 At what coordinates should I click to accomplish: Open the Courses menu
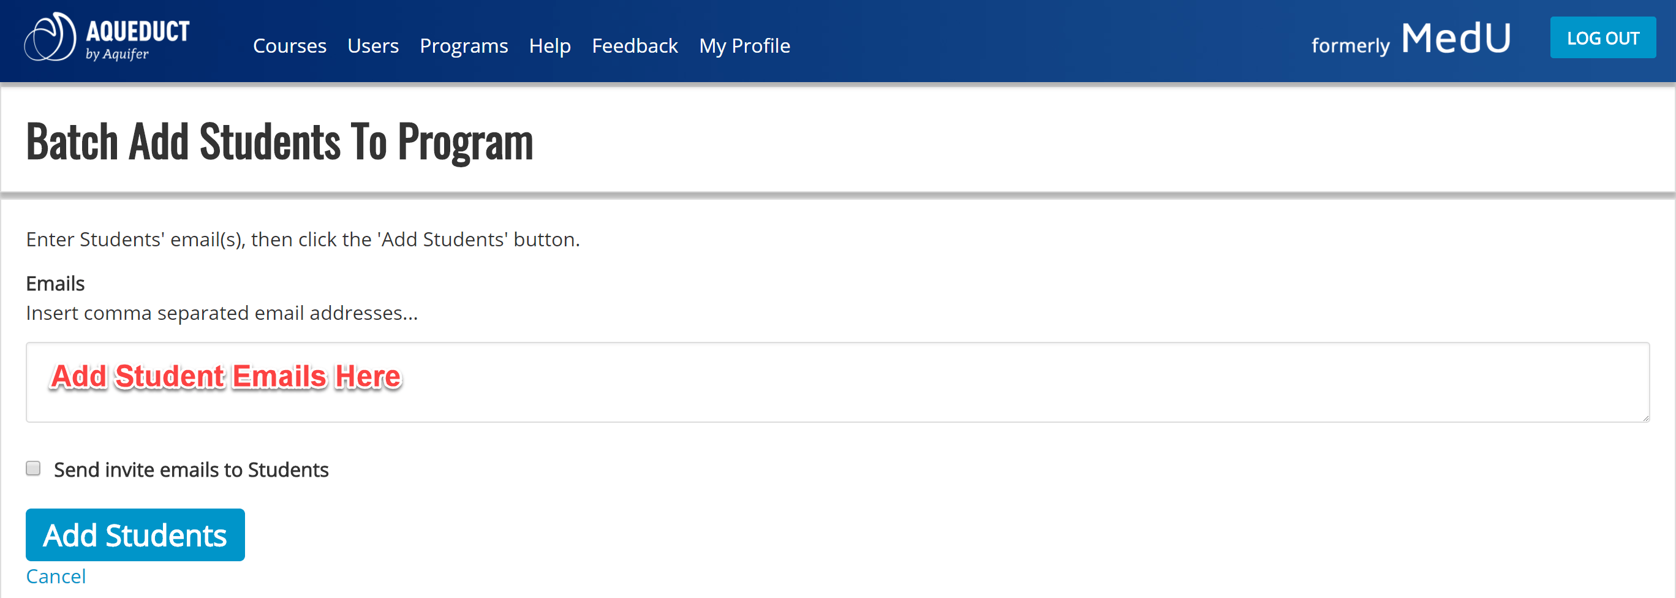point(290,45)
